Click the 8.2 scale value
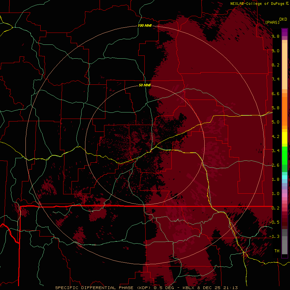The width and height of the screenshot is (290, 290). click(x=275, y=65)
